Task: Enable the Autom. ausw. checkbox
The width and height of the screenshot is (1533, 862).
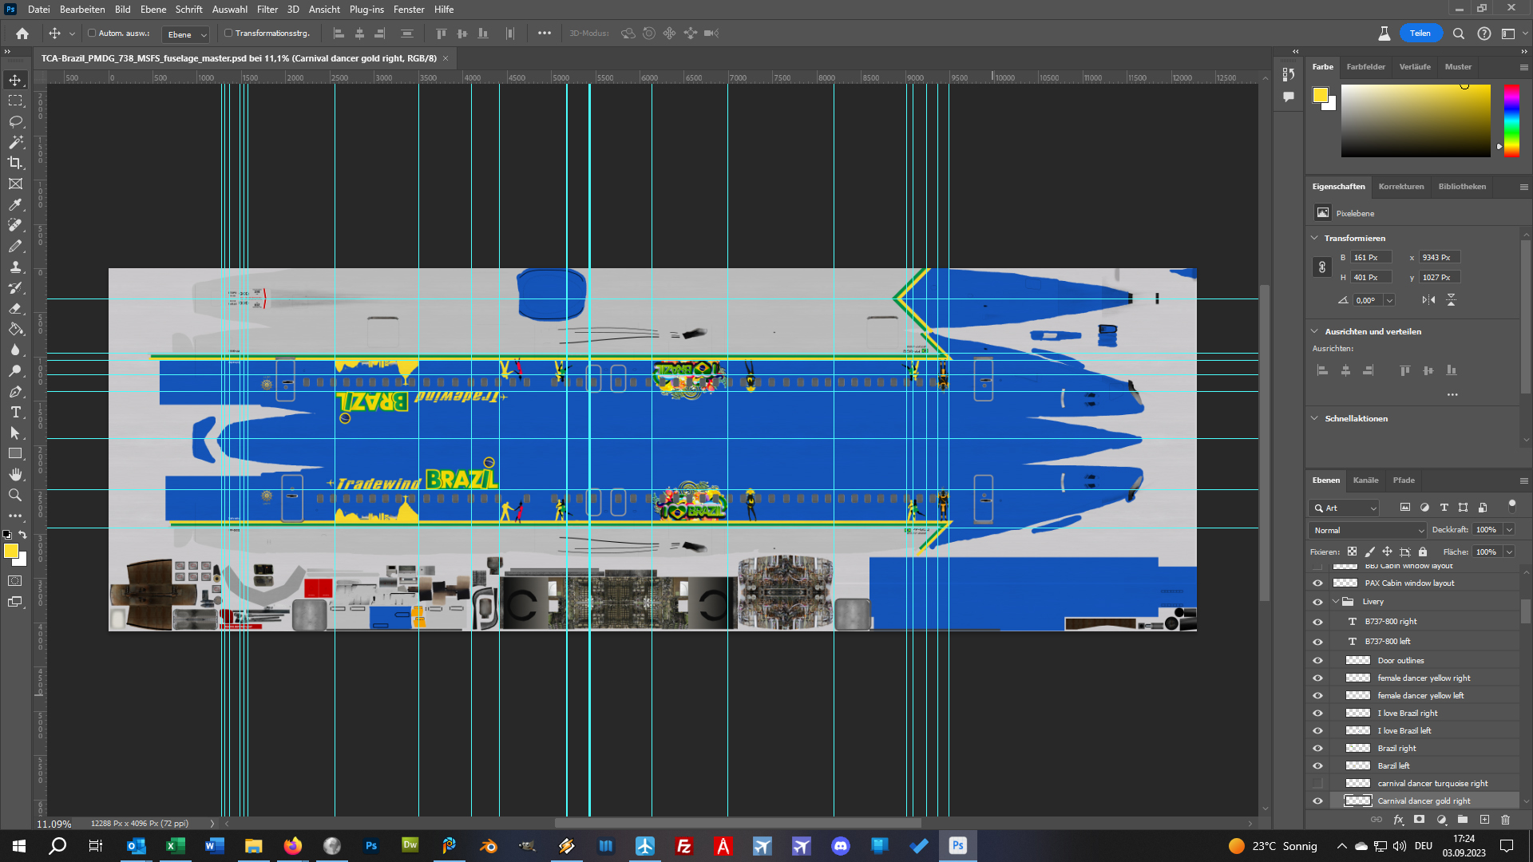Action: pyautogui.click(x=92, y=34)
